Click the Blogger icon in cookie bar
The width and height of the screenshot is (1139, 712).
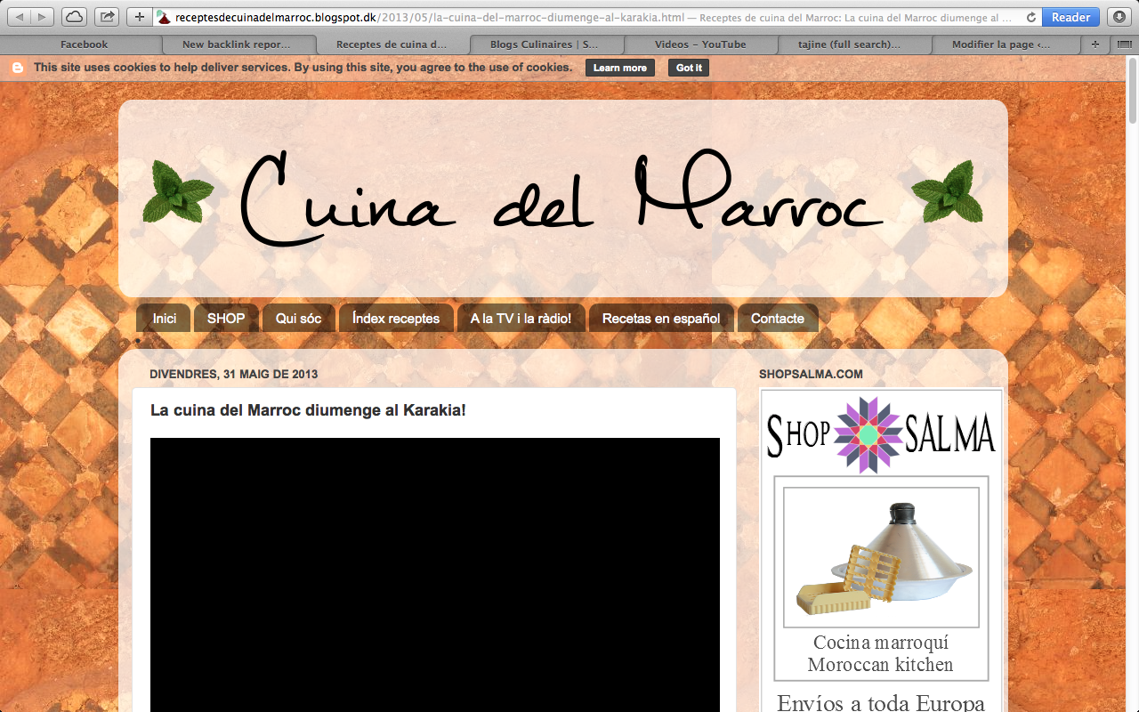click(x=18, y=68)
